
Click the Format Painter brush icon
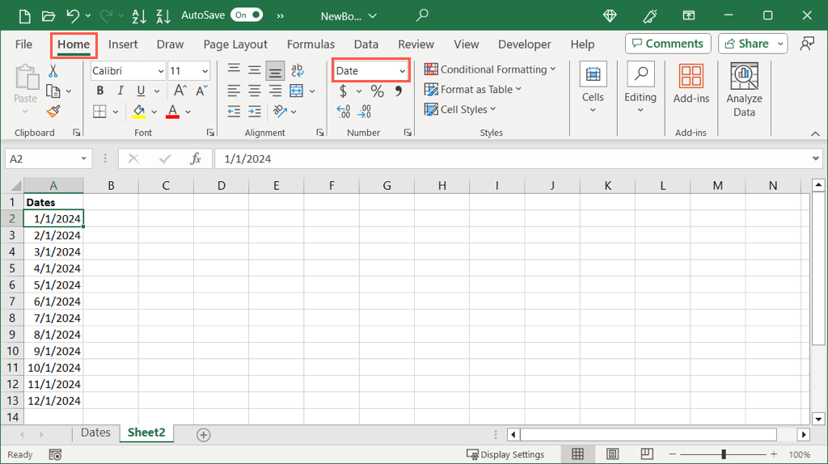point(53,111)
